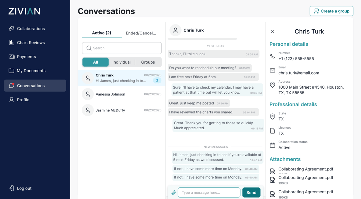
Task: Click Chris Turk avatar in chat header
Action: [x=175, y=30]
